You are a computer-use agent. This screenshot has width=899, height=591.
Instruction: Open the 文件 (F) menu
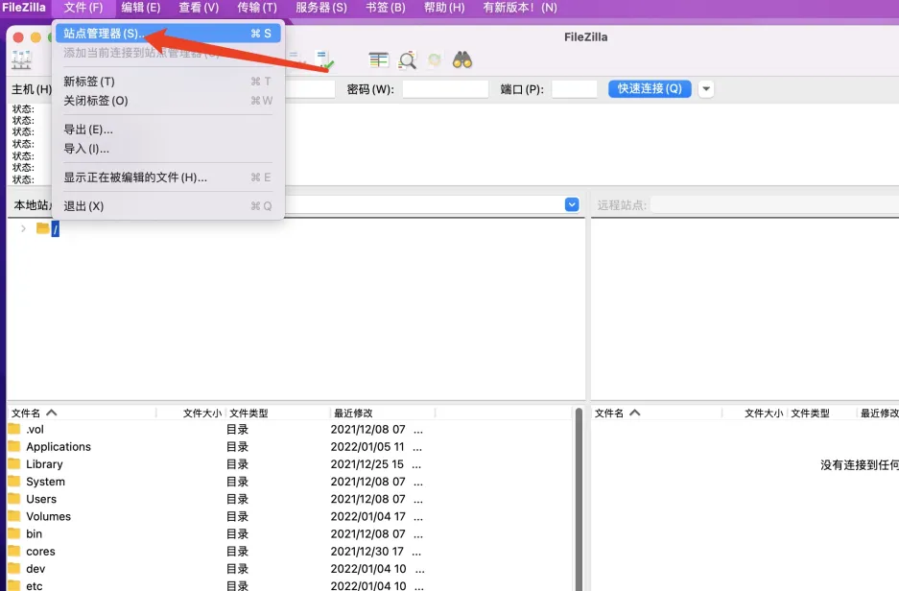pyautogui.click(x=83, y=8)
